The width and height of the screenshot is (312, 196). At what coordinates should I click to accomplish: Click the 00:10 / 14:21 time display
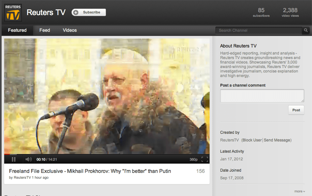pos(47,160)
